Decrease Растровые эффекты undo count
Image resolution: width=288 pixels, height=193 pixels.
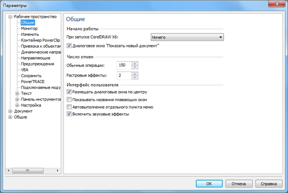coord(135,77)
